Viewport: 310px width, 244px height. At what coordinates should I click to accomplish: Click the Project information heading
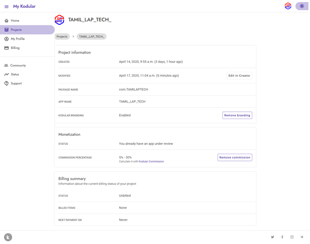[x=74, y=53]
